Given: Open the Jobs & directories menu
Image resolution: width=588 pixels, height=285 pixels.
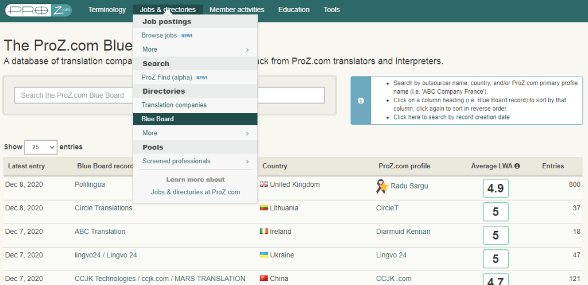Looking at the screenshot, I should [x=168, y=10].
